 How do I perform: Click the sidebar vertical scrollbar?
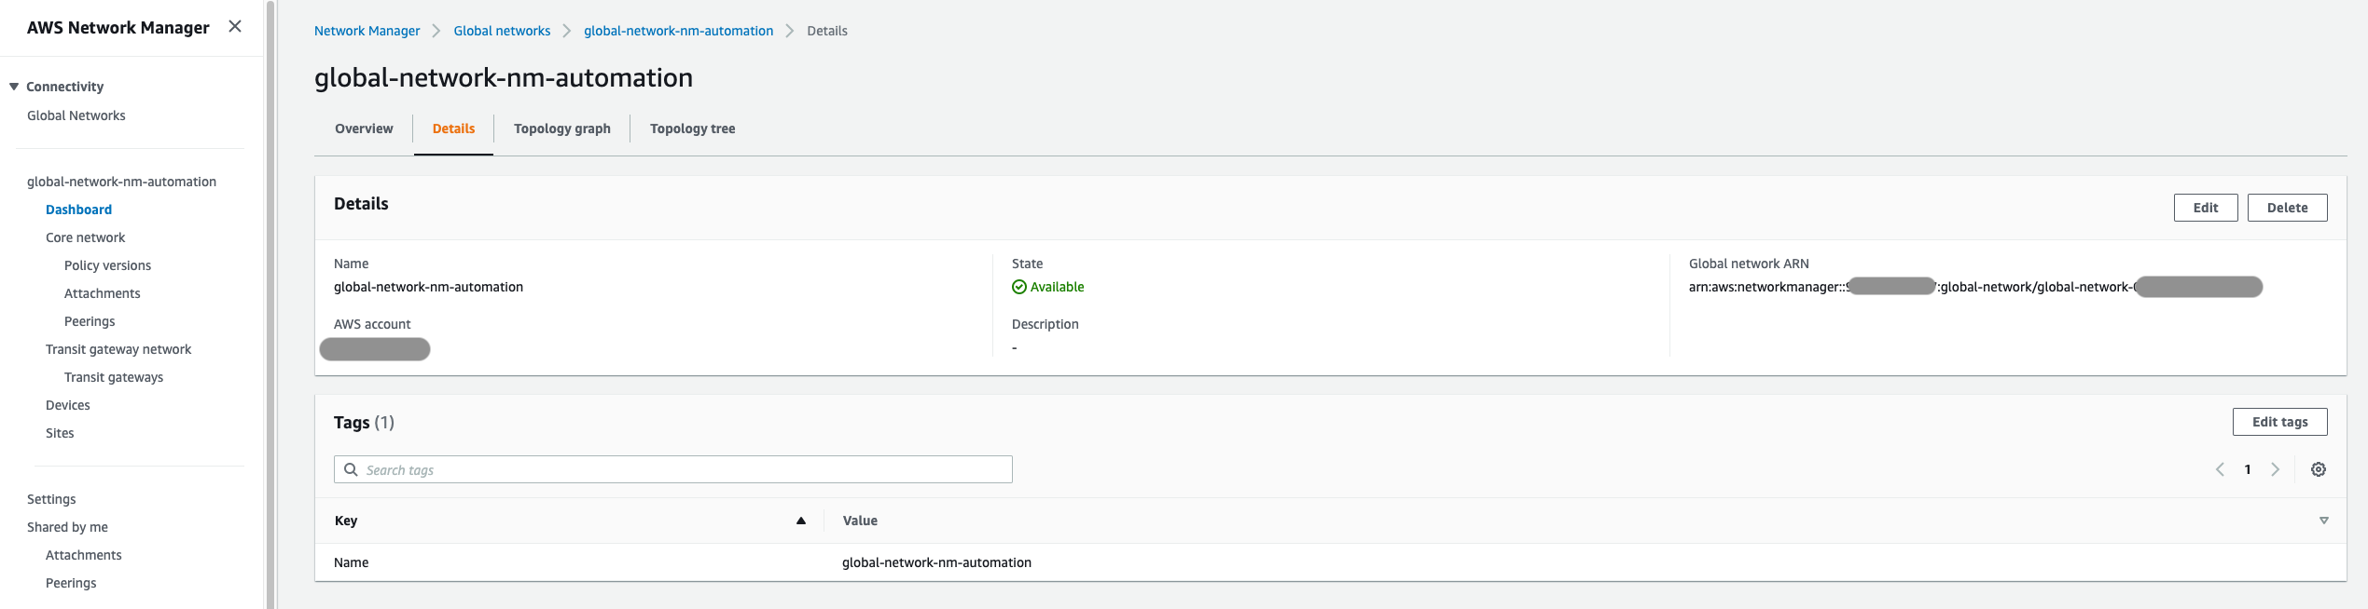(x=270, y=304)
